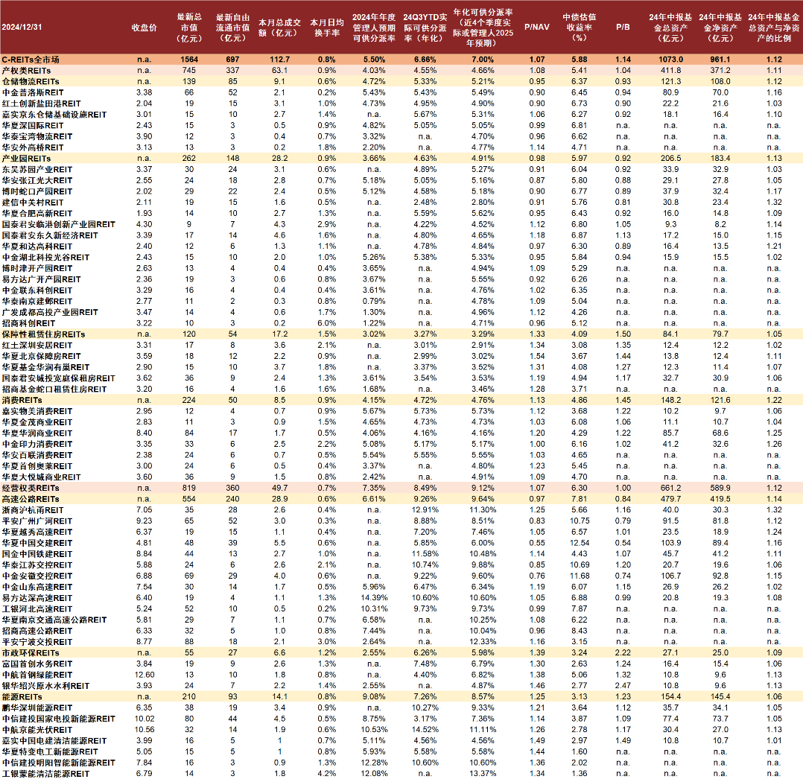This screenshot has width=803, height=779.
Task: Select the 华夏华润商业REIT row name
Action: pyautogui.click(x=37, y=433)
